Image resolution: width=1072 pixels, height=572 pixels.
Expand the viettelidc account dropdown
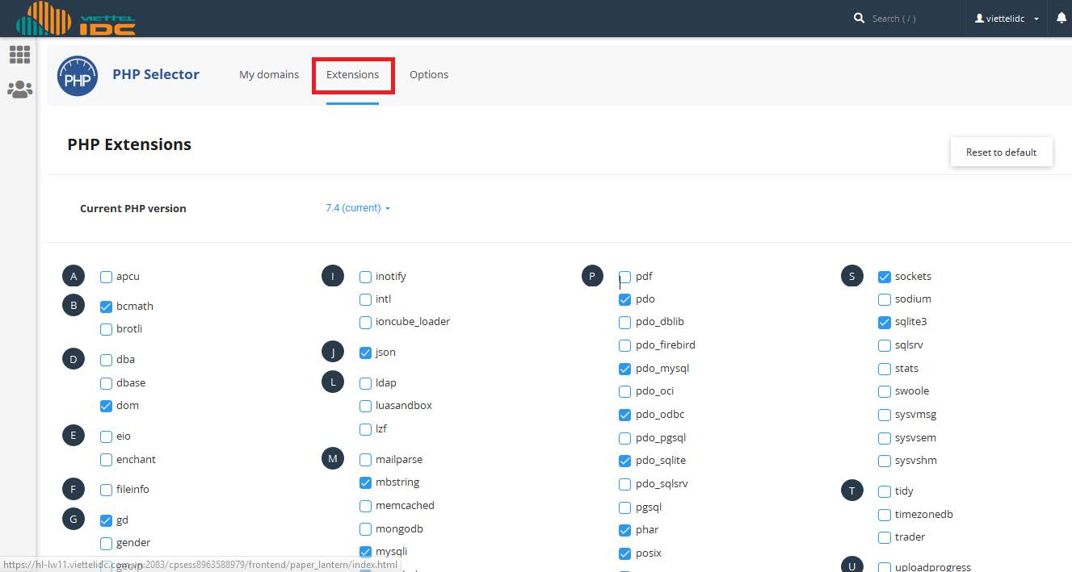point(1006,18)
